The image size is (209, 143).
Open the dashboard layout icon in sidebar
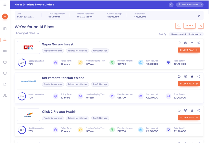pos(5,28)
